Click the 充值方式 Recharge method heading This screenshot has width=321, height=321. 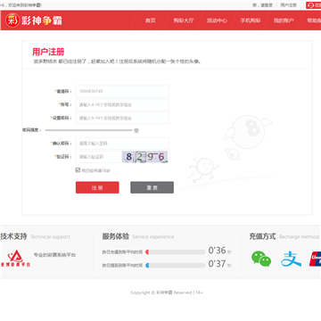[284, 236]
